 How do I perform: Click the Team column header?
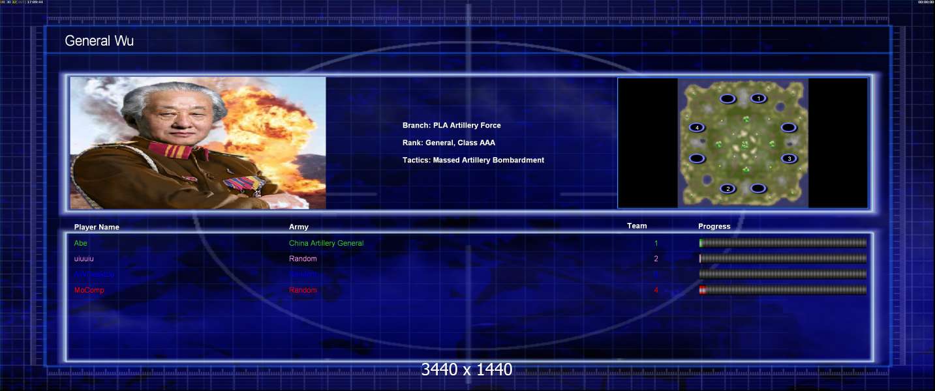[x=637, y=226]
